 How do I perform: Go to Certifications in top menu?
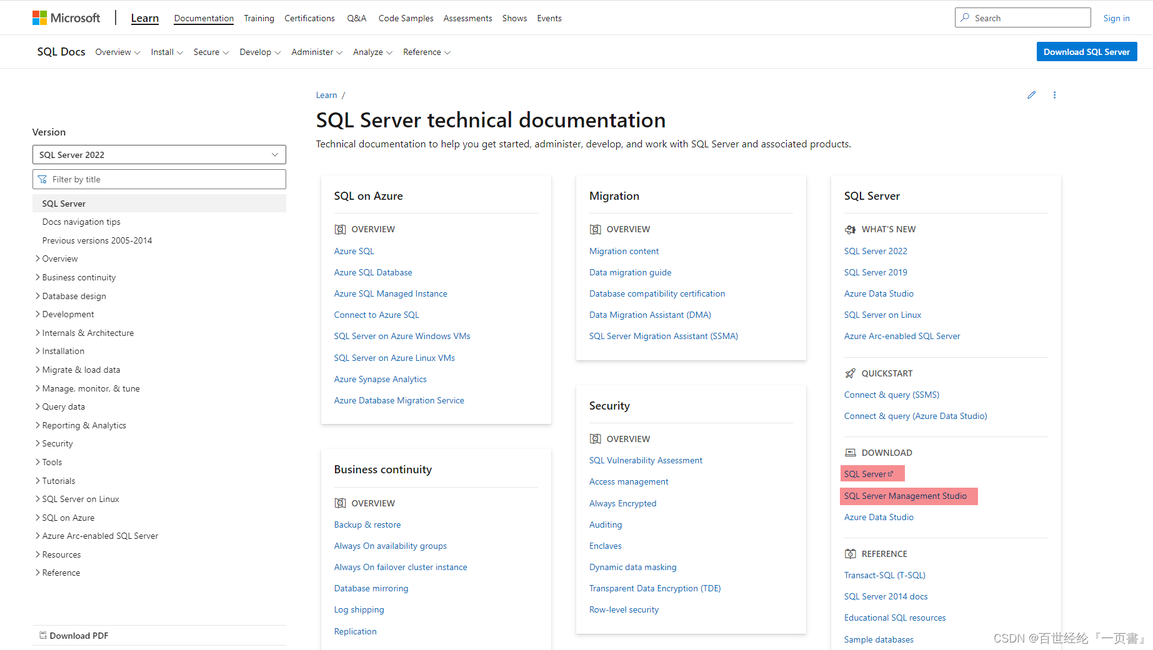309,18
